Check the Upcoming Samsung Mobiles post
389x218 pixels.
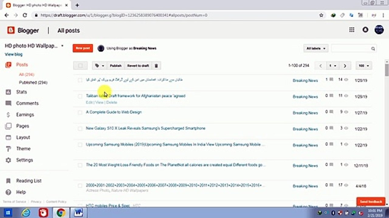80,145
